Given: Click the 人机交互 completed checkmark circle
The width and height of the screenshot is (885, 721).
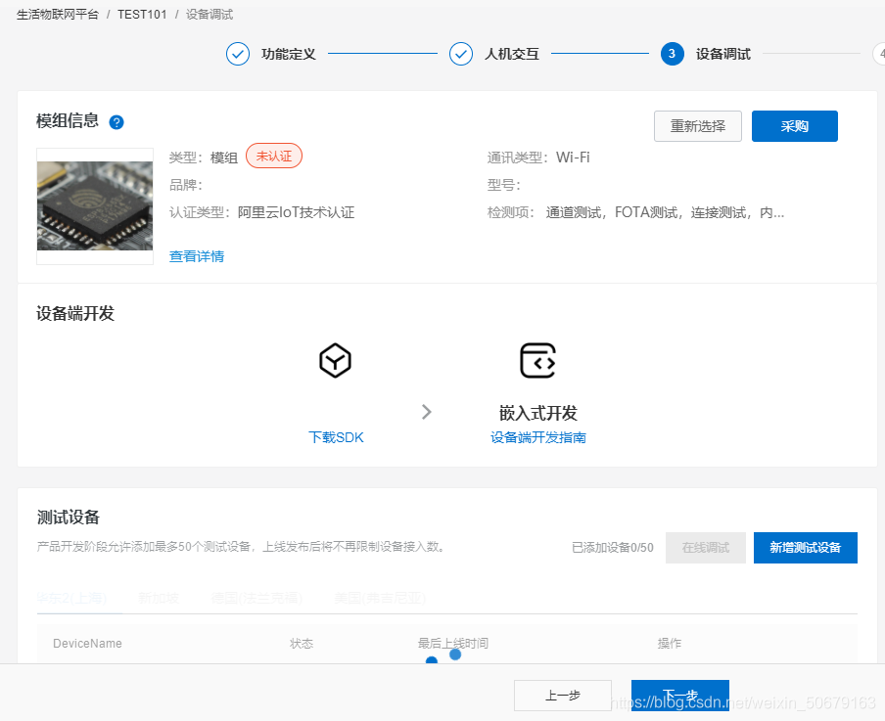Looking at the screenshot, I should coord(461,54).
